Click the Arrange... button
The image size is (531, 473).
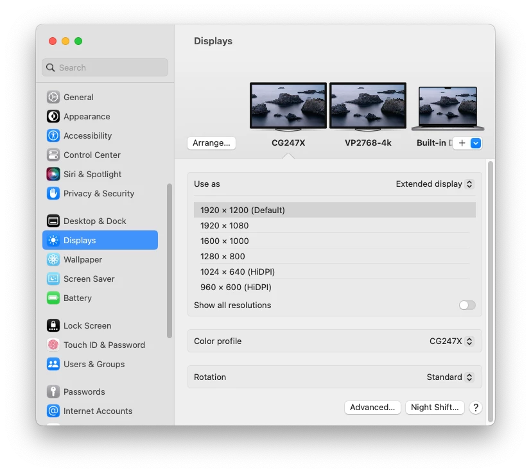pos(211,143)
